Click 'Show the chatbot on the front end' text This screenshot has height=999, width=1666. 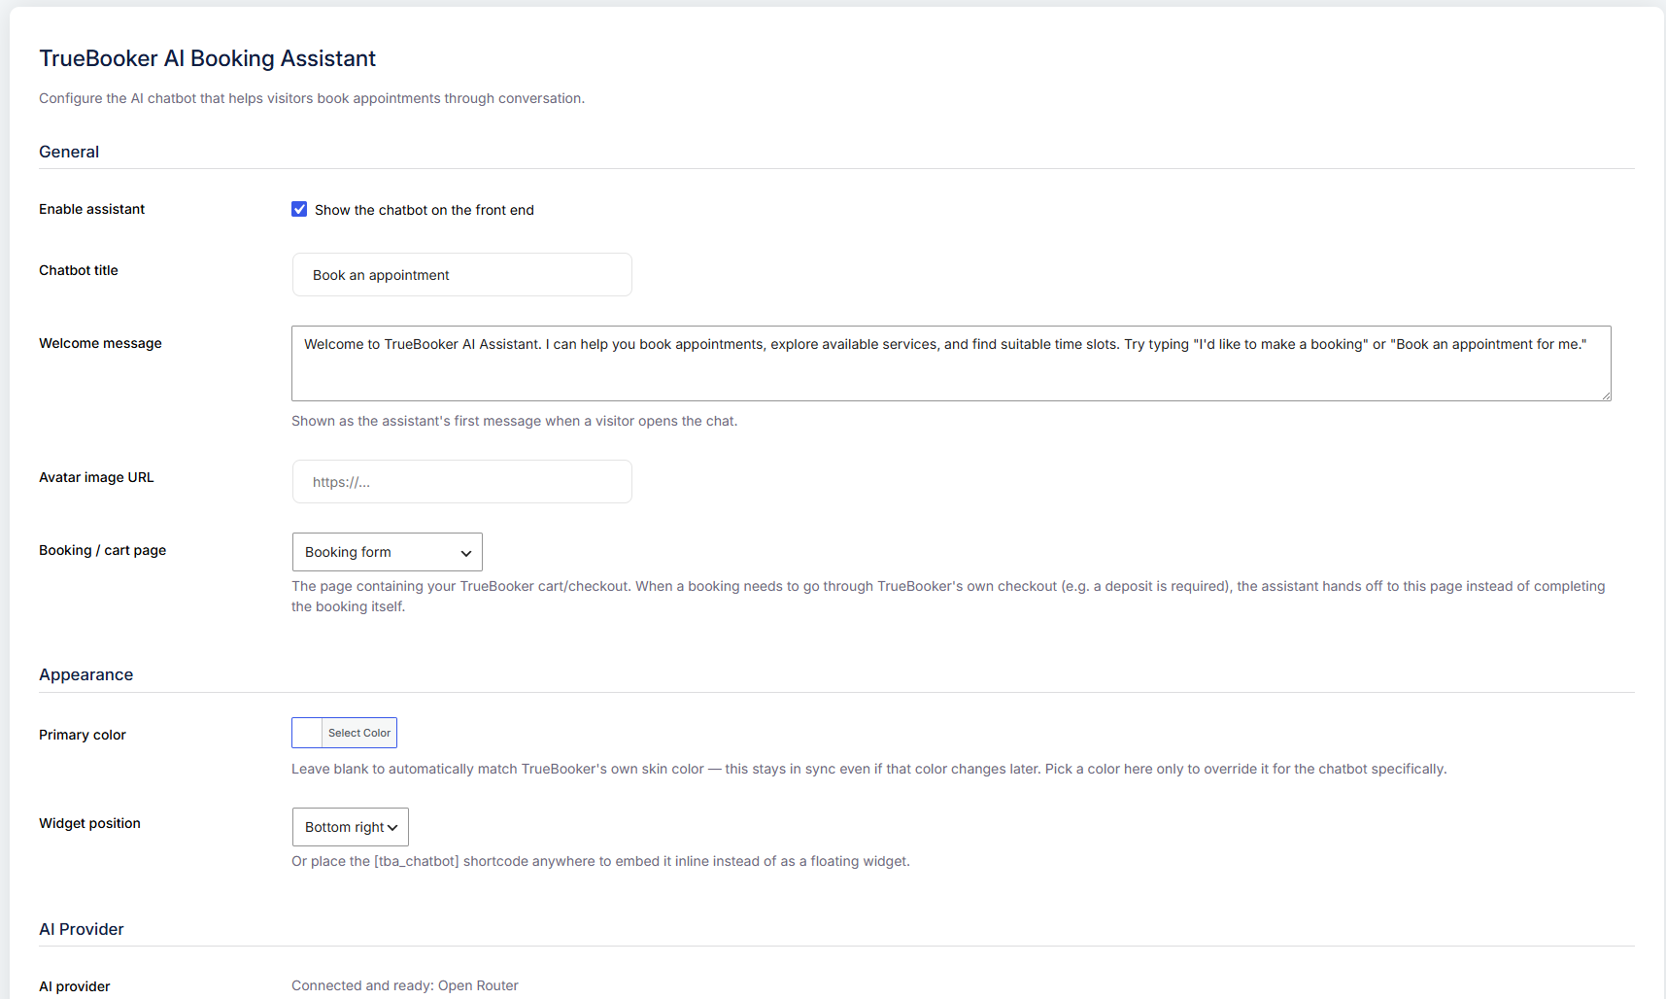pos(425,210)
